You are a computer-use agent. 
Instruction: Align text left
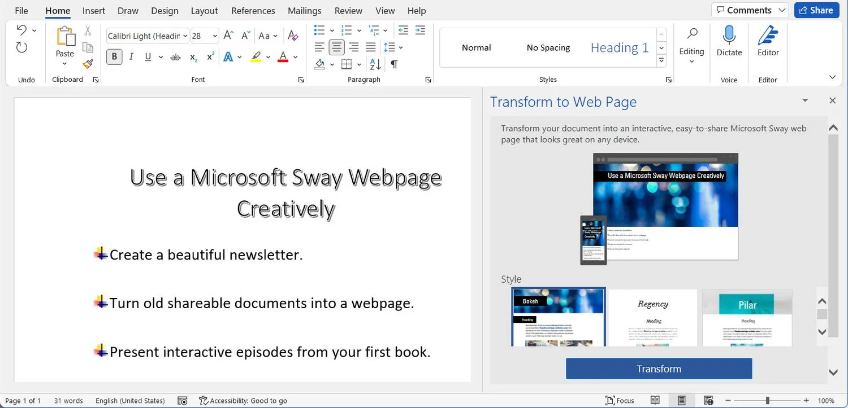coord(320,47)
